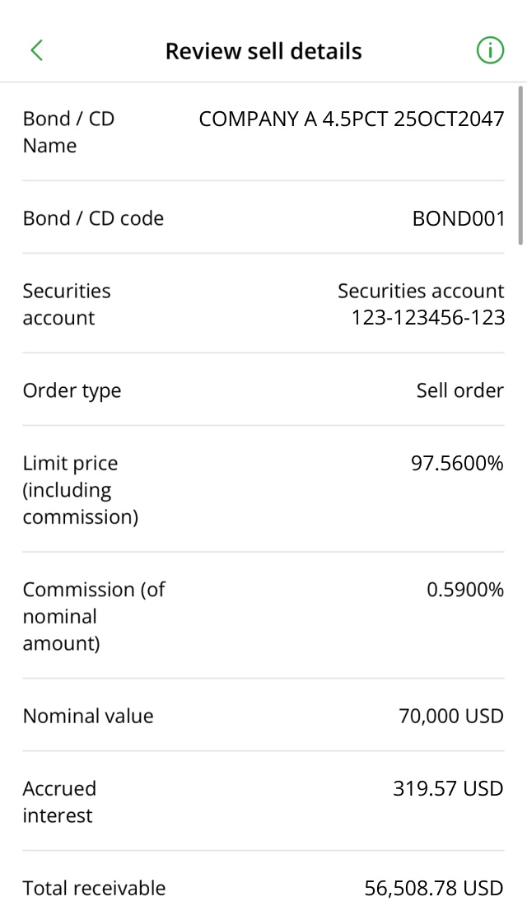Click the "Order type" label
Image resolution: width=527 pixels, height=906 pixels.
[72, 390]
